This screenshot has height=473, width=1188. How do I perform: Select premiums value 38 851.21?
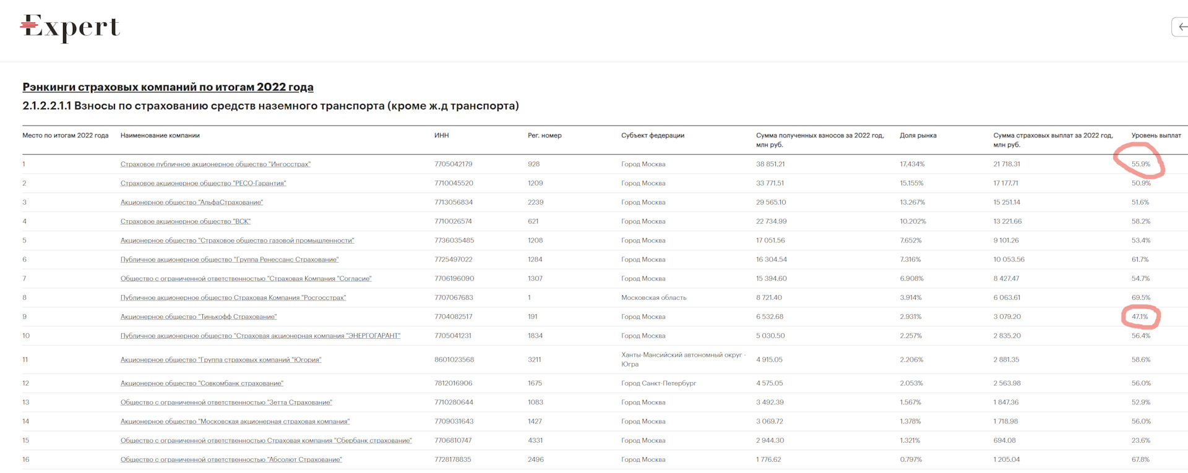point(770,164)
